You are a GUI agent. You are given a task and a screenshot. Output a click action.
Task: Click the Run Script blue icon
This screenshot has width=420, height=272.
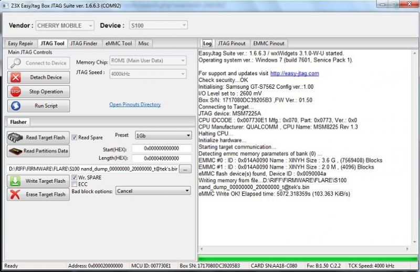[16, 106]
